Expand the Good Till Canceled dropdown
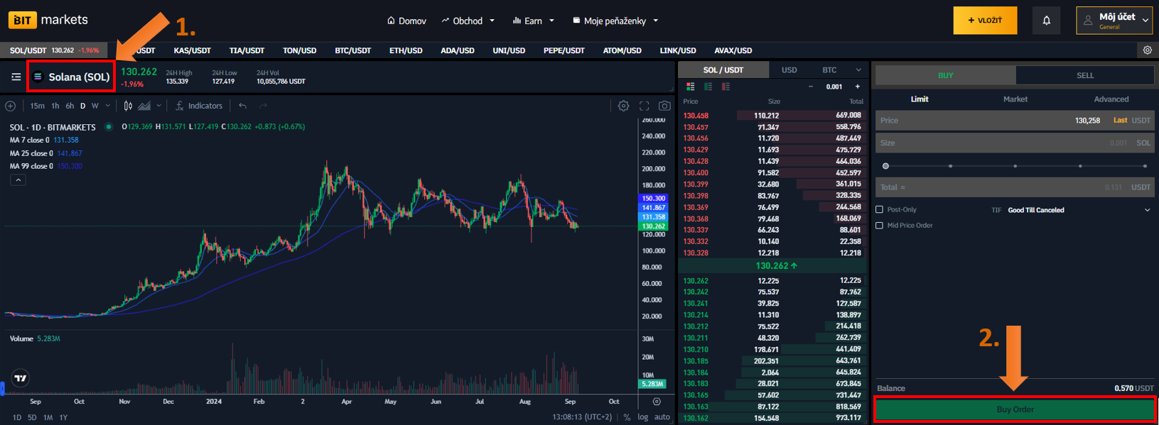1159x425 pixels. (x=1078, y=210)
